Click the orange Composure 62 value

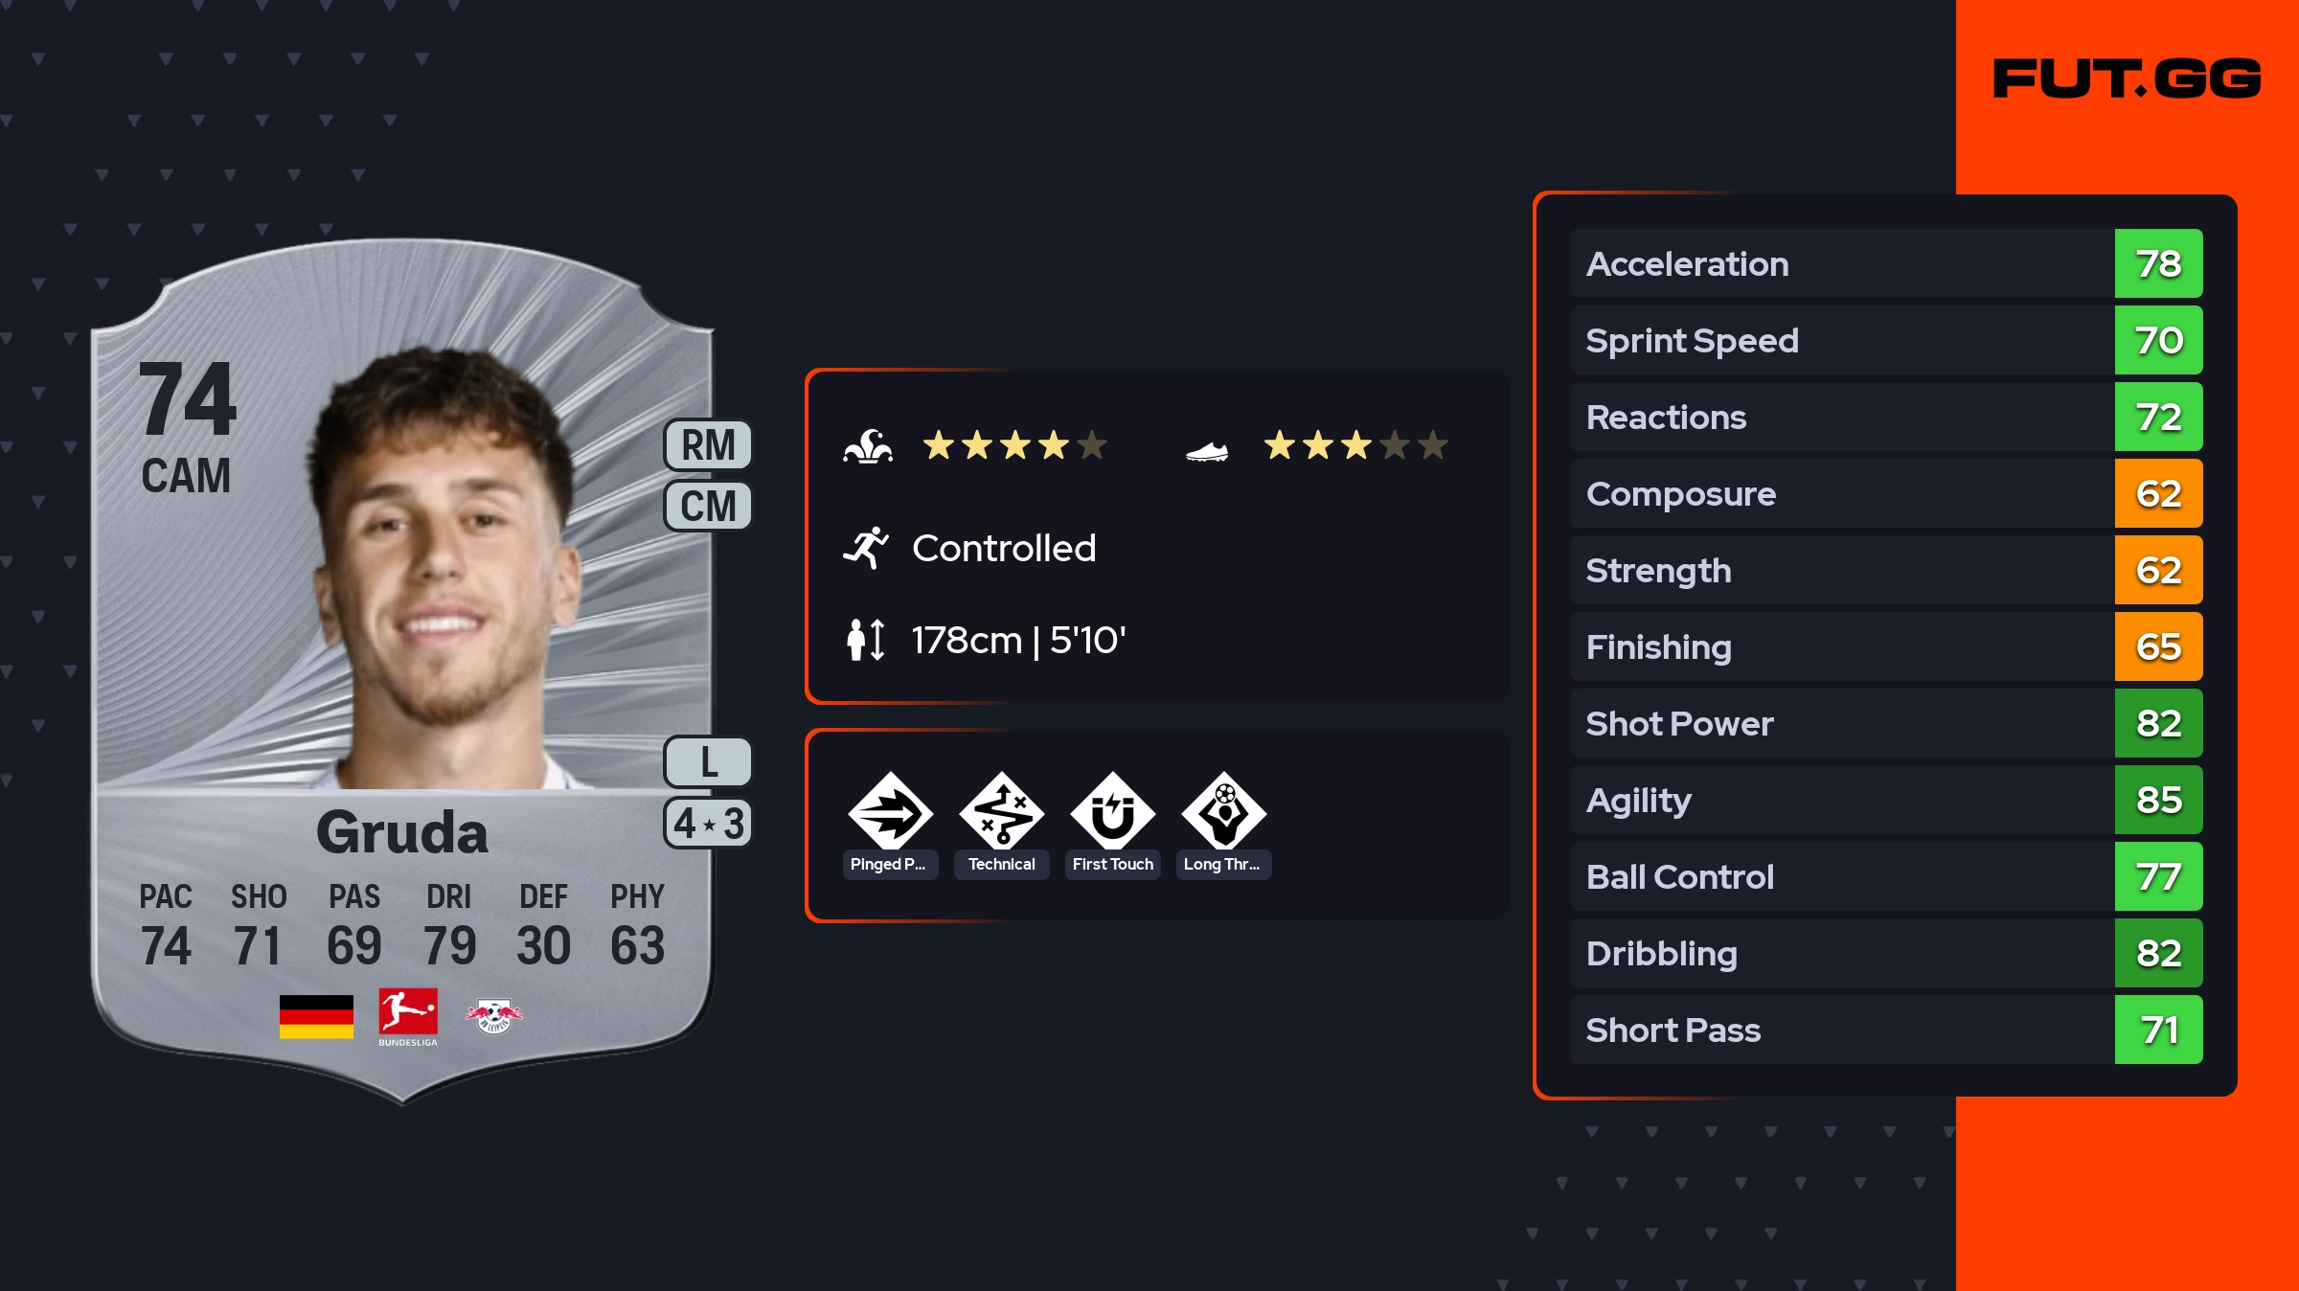click(x=2158, y=493)
